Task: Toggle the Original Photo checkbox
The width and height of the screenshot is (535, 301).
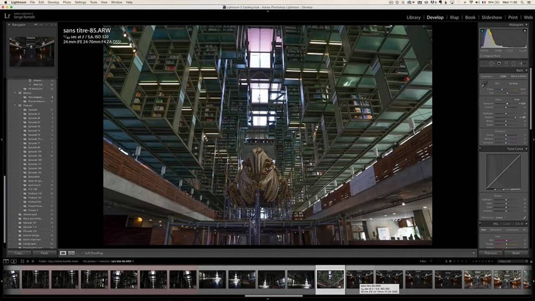Action: coord(481,56)
